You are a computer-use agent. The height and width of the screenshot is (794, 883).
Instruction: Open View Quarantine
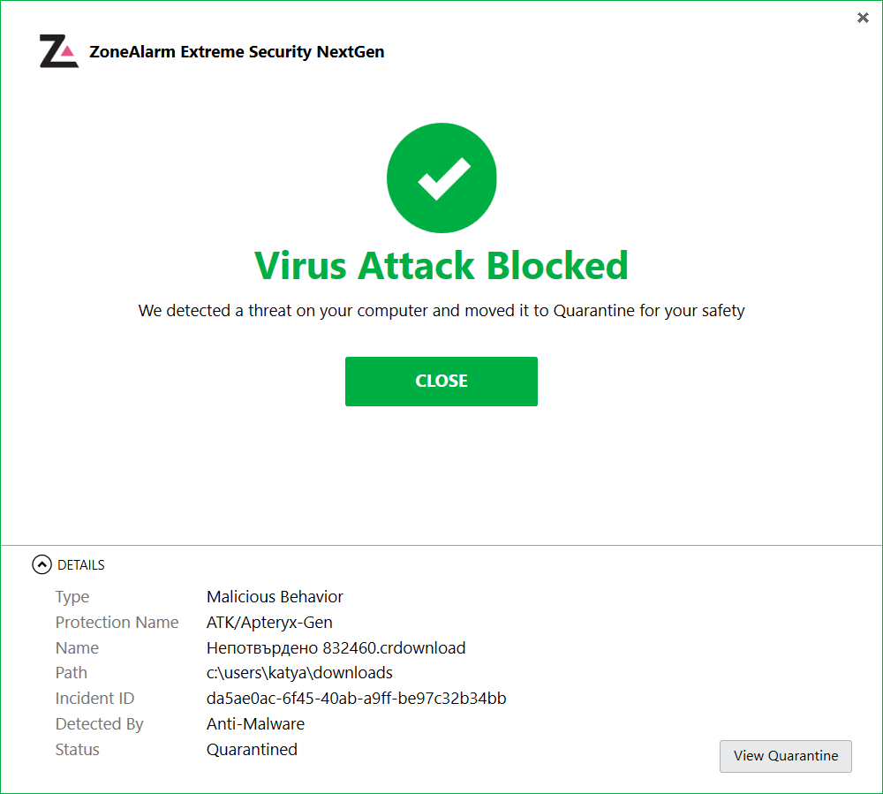click(785, 756)
